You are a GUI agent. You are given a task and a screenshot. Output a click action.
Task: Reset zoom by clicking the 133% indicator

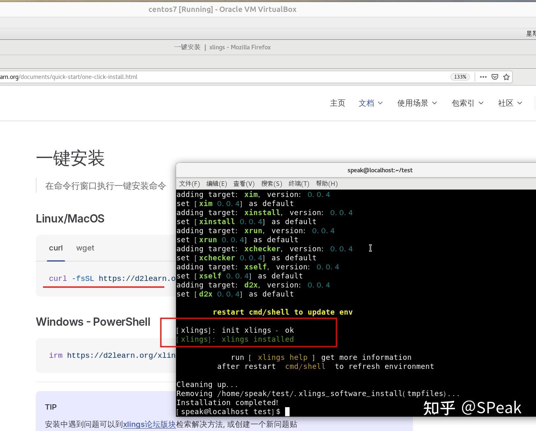point(459,77)
